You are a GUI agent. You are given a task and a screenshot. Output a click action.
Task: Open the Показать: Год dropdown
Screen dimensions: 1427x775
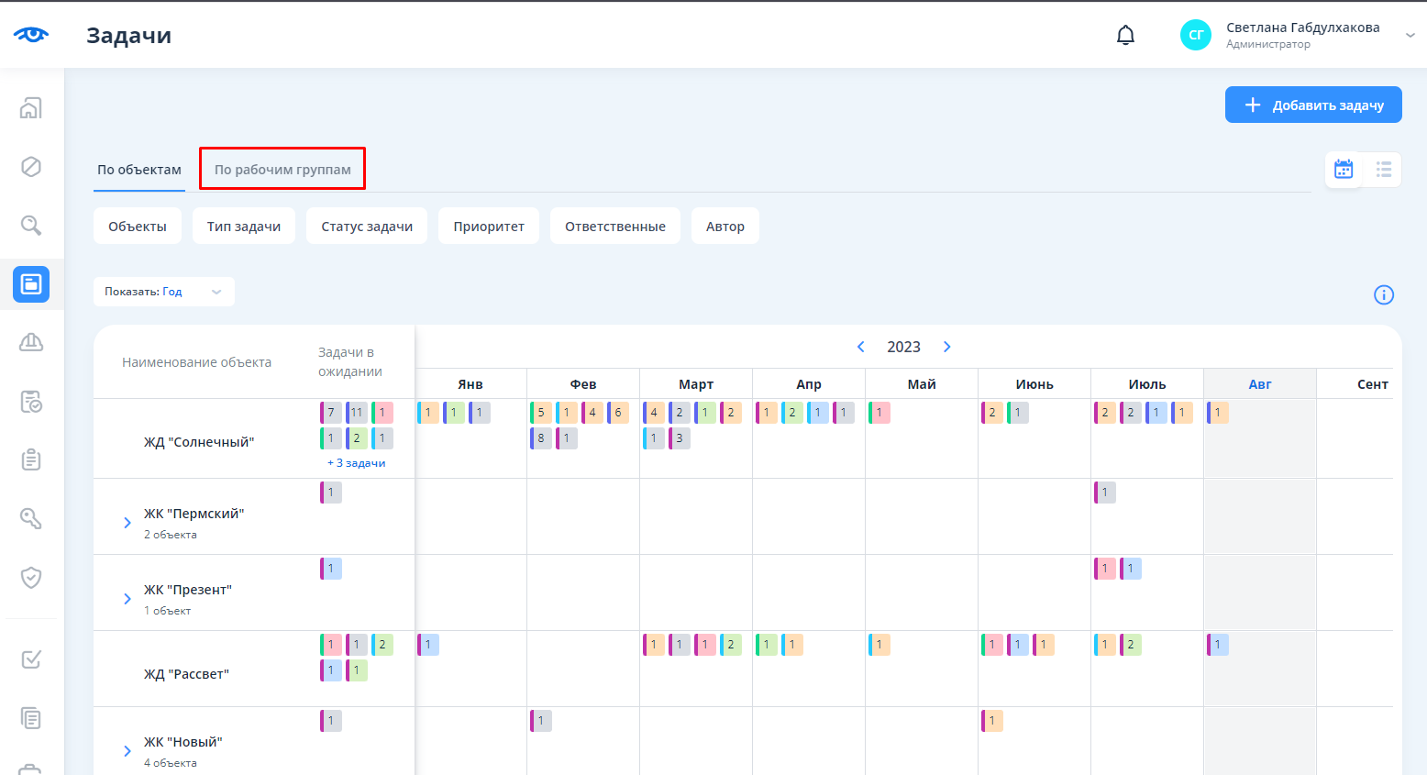163,292
